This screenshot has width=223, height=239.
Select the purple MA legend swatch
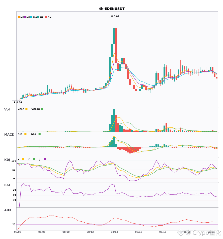click(25, 17)
